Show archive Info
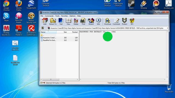Screen dimensions: 175x98 [x=98, y=22]
